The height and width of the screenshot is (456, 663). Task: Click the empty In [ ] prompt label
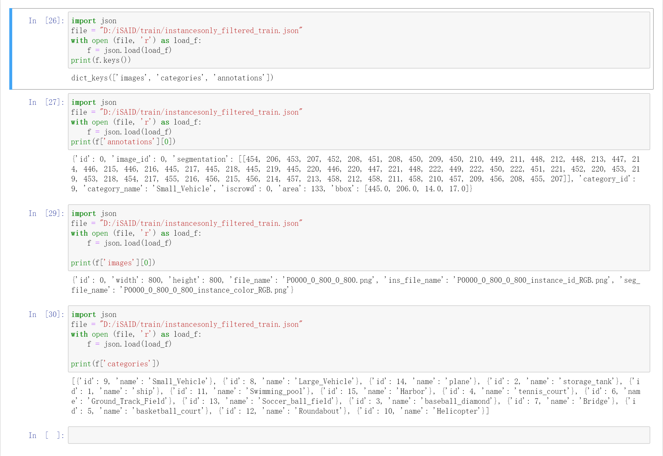47,435
